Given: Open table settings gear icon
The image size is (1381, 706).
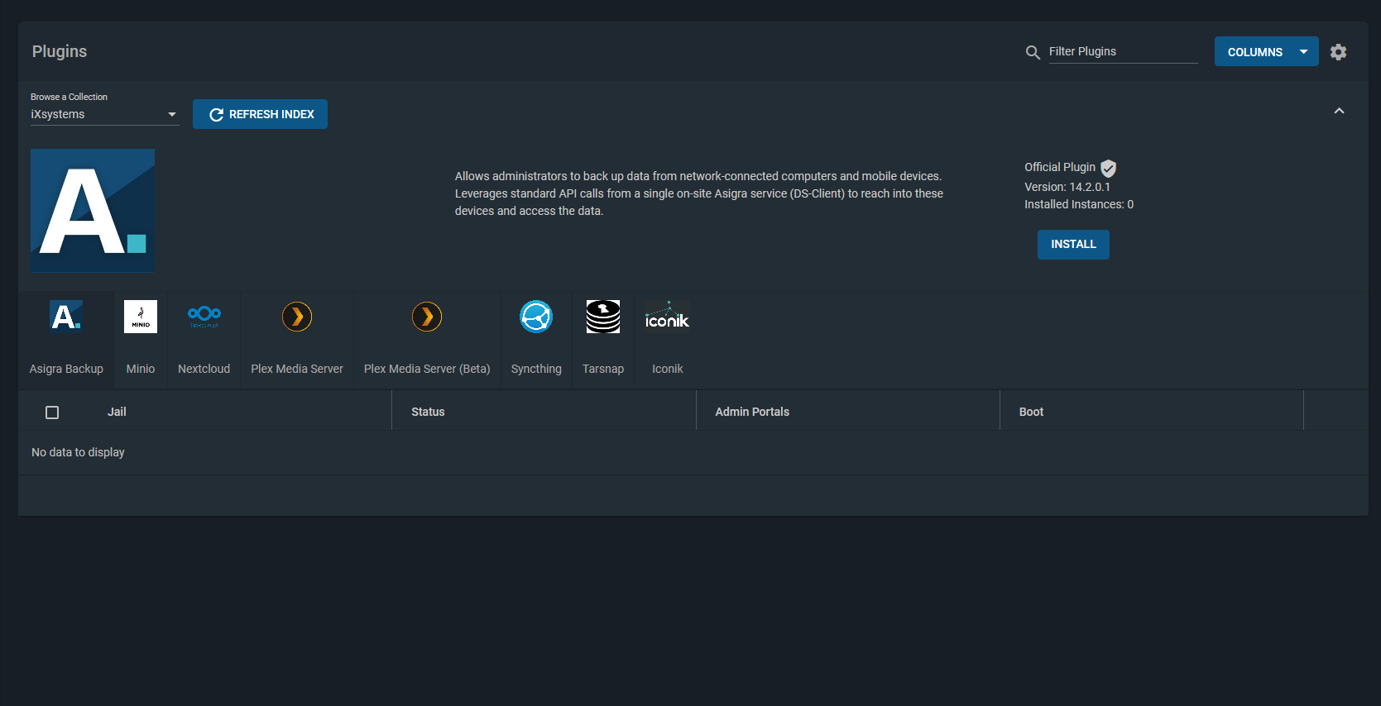Looking at the screenshot, I should (x=1338, y=52).
